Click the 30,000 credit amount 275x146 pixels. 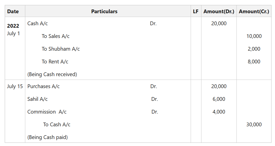click(x=254, y=125)
